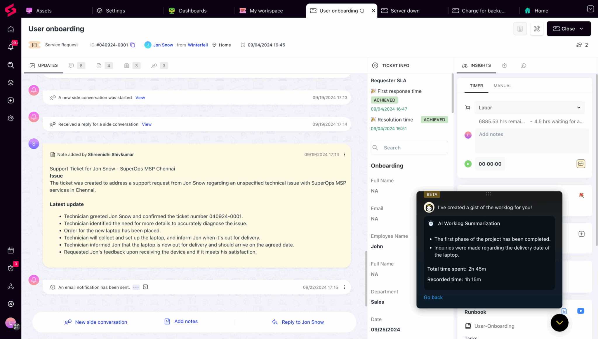Open the note's three-dot options menu
The width and height of the screenshot is (598, 339).
[x=345, y=154]
